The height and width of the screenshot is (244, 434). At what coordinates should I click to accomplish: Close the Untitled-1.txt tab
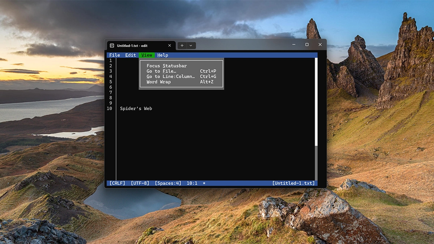click(x=170, y=46)
